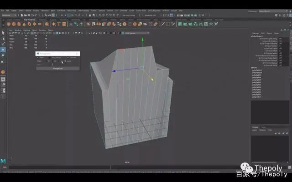Toggle snap to curves magnet icon

104,15
